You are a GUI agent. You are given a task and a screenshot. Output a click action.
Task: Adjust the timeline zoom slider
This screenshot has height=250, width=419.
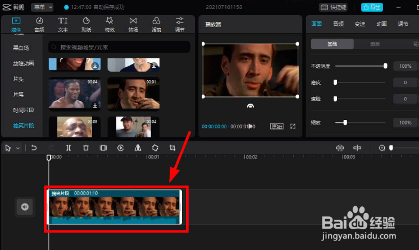point(391,148)
